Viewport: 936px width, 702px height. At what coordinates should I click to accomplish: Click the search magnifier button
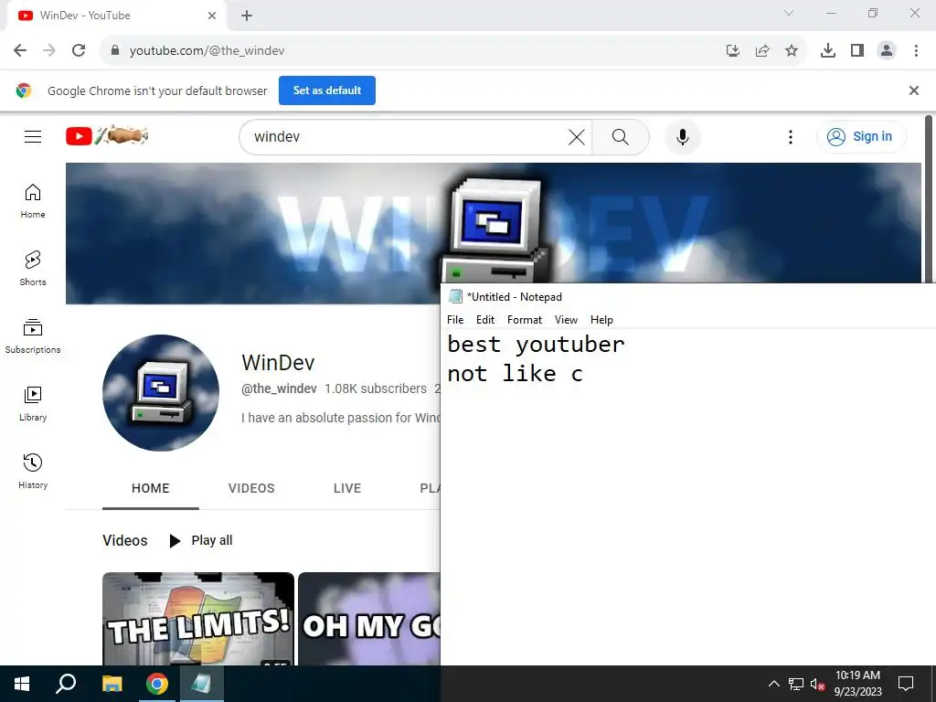[621, 137]
